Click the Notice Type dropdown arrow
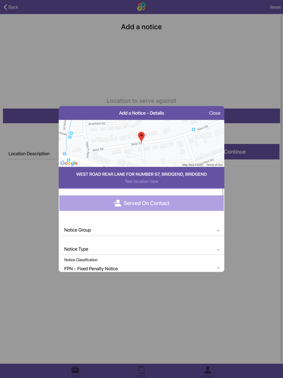Viewport: 283px width, 378px height. tap(218, 250)
